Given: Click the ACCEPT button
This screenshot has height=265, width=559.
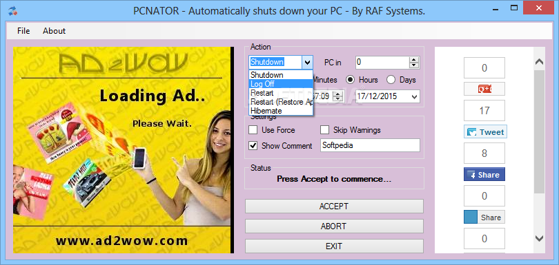Looking at the screenshot, I should tap(334, 206).
